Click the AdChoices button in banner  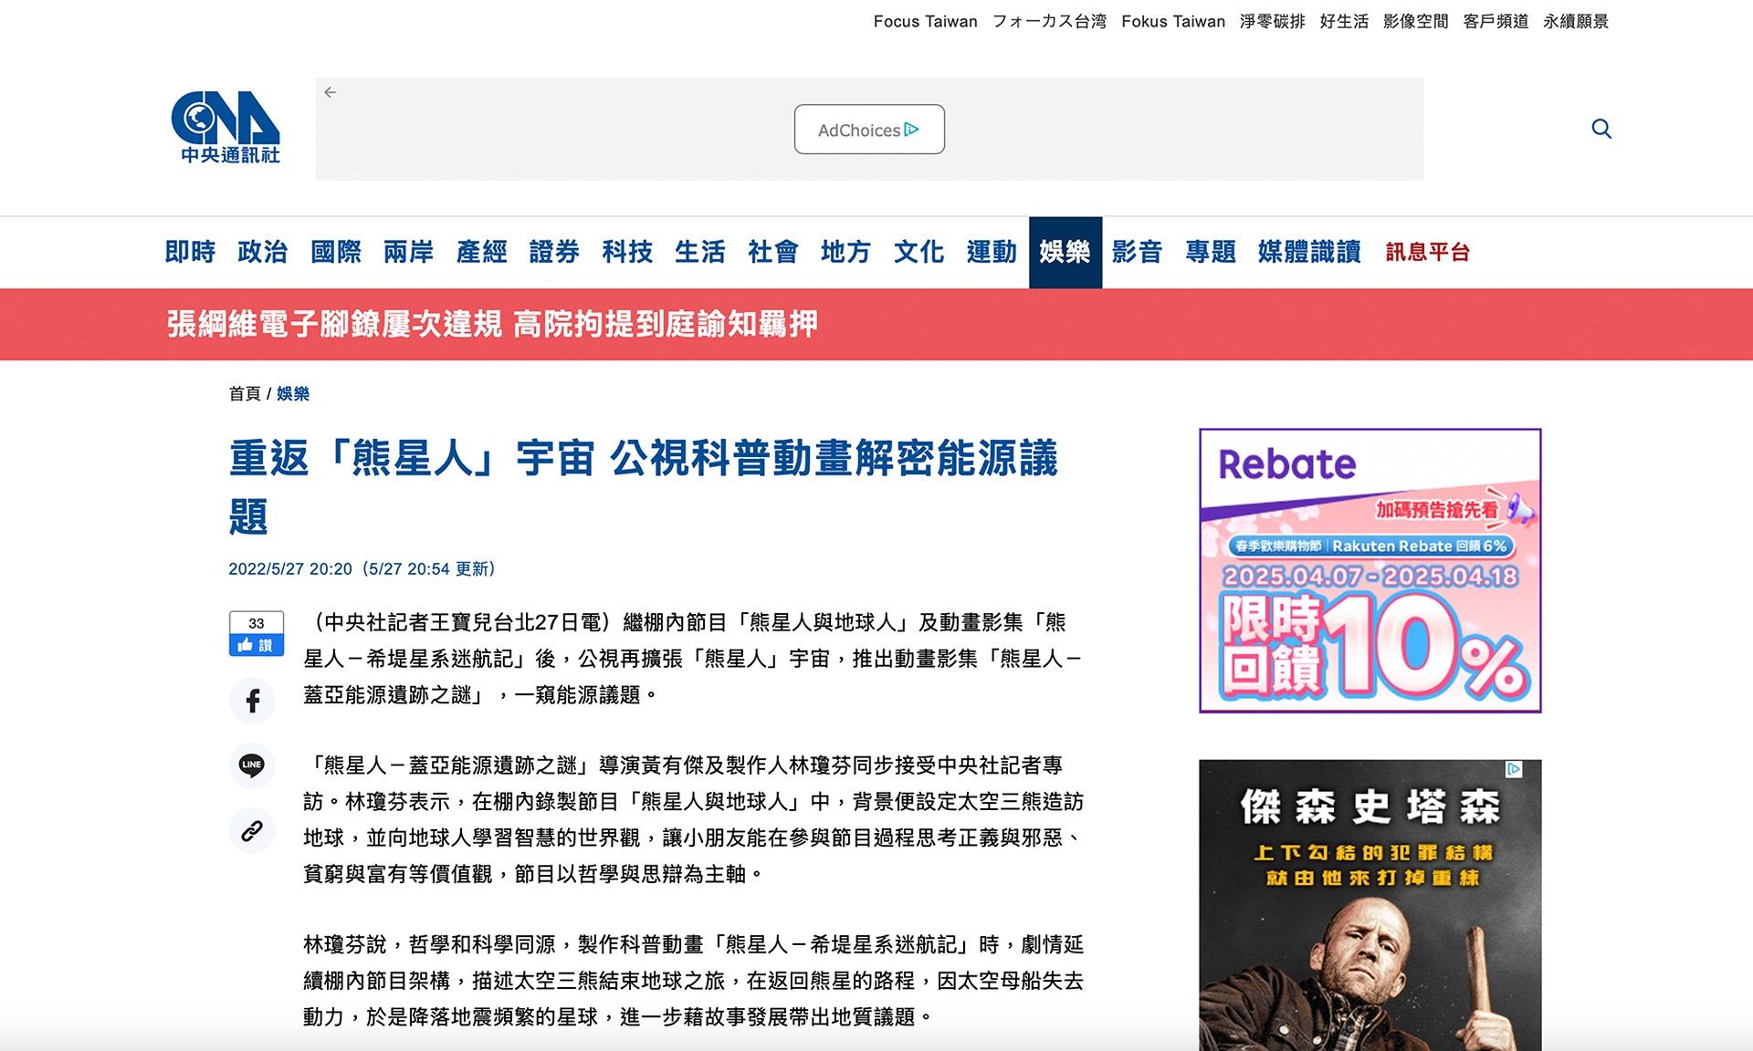(868, 130)
